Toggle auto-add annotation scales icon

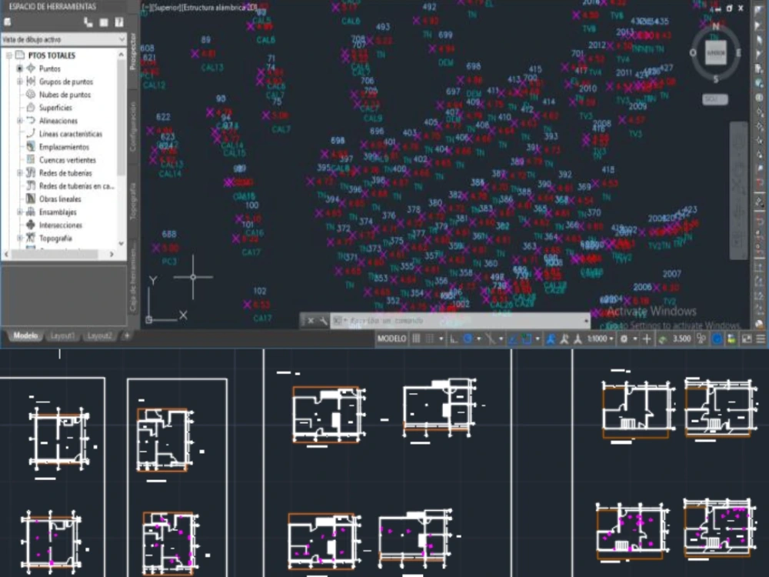click(564, 339)
